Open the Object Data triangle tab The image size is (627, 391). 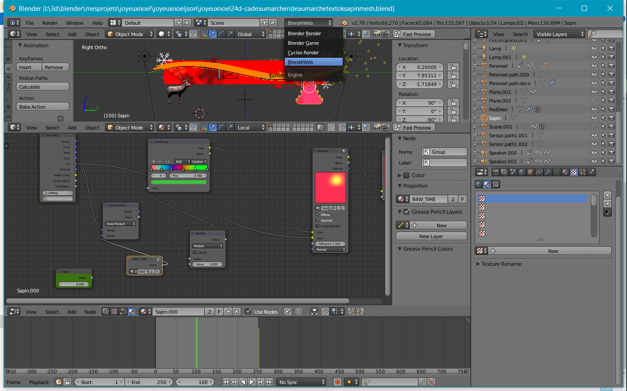(556, 172)
